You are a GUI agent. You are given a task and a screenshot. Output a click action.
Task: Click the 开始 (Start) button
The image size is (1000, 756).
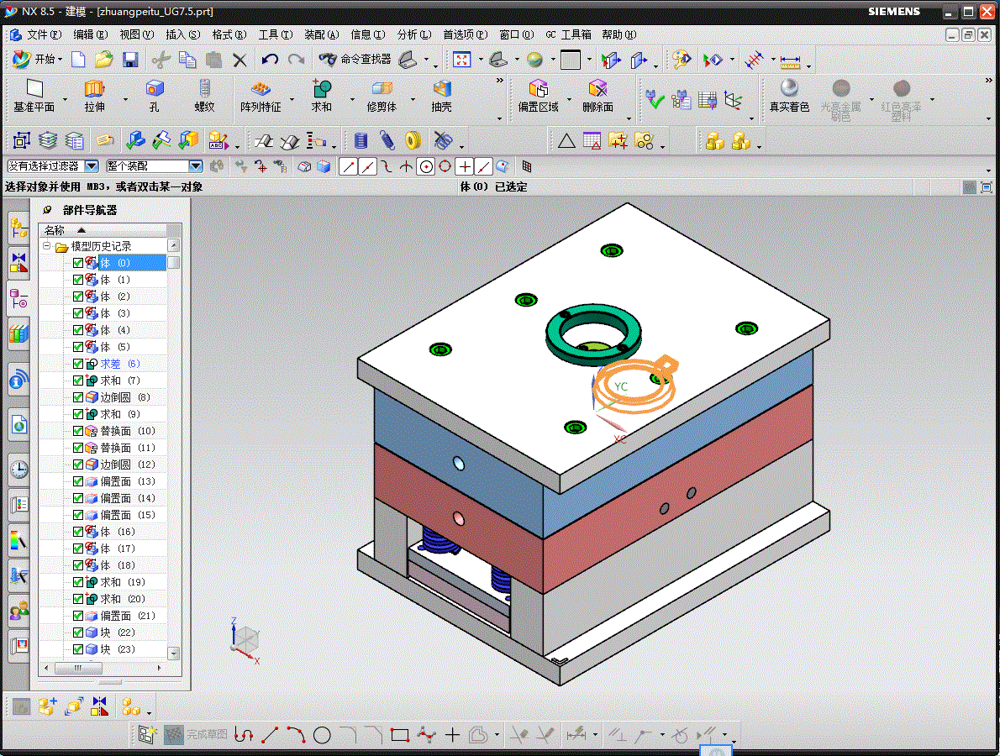34,60
